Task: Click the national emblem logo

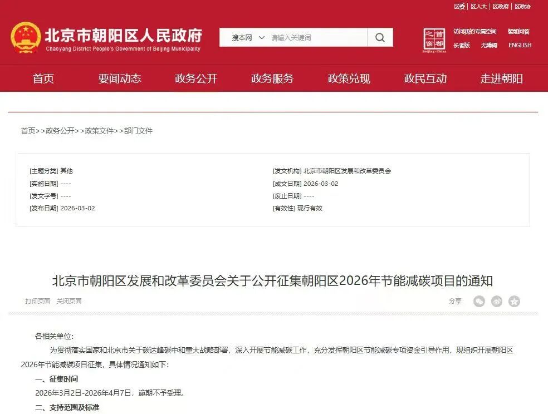Action: tap(26, 38)
